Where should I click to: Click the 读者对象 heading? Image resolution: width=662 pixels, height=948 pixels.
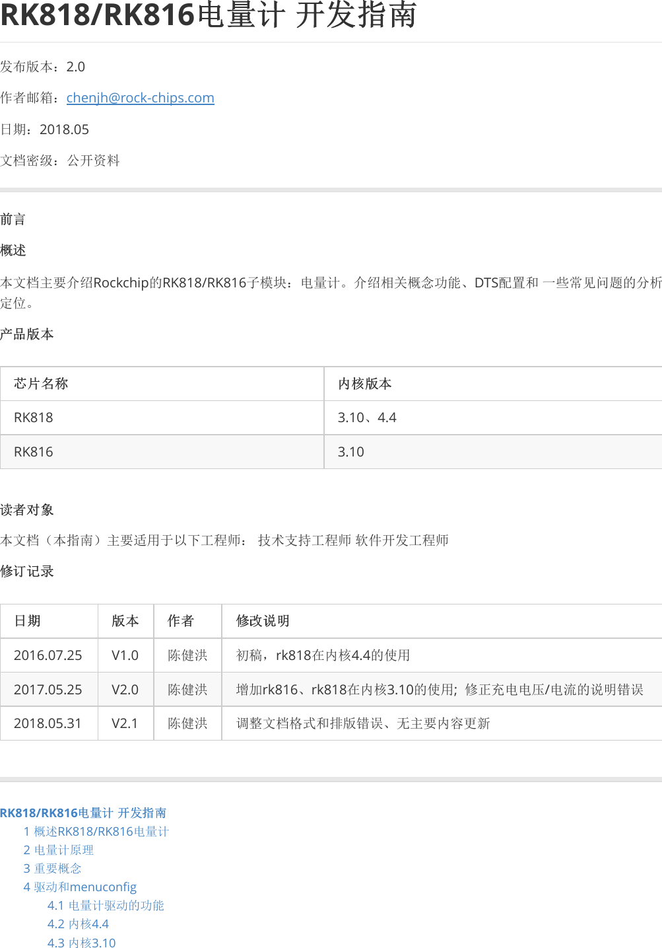[27, 510]
